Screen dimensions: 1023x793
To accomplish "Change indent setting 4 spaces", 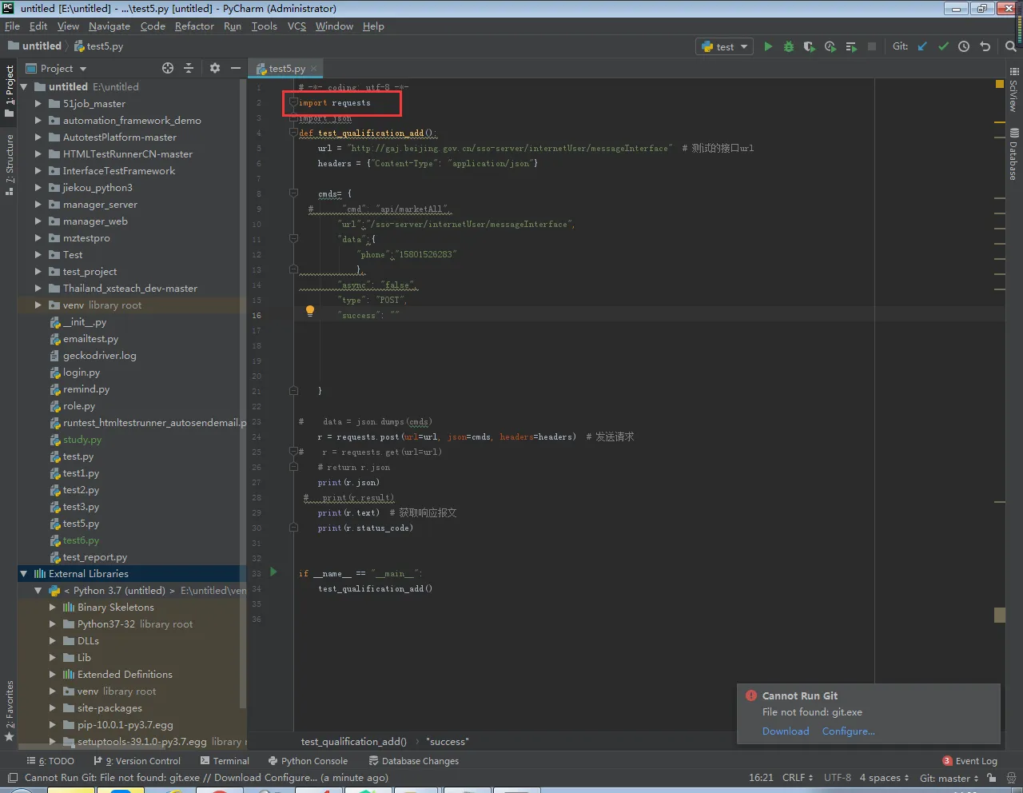I will click(884, 778).
